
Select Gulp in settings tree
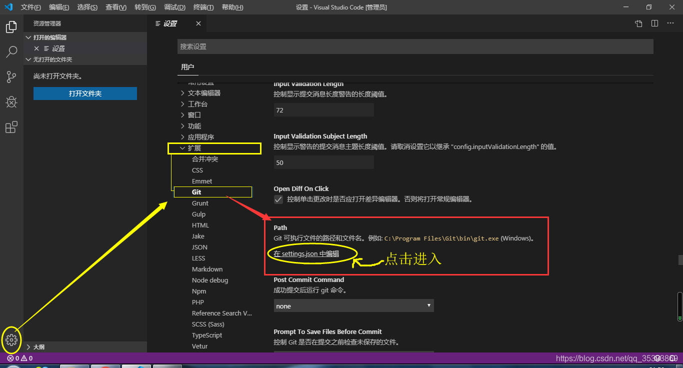(x=198, y=214)
